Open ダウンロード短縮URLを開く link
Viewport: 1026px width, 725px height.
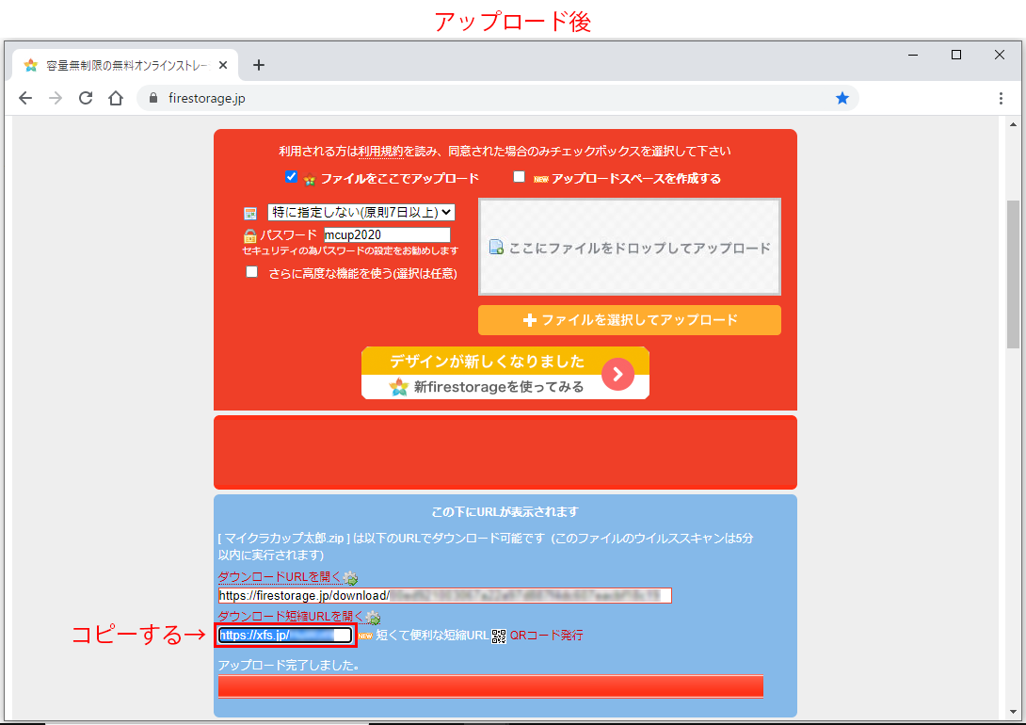tap(291, 617)
